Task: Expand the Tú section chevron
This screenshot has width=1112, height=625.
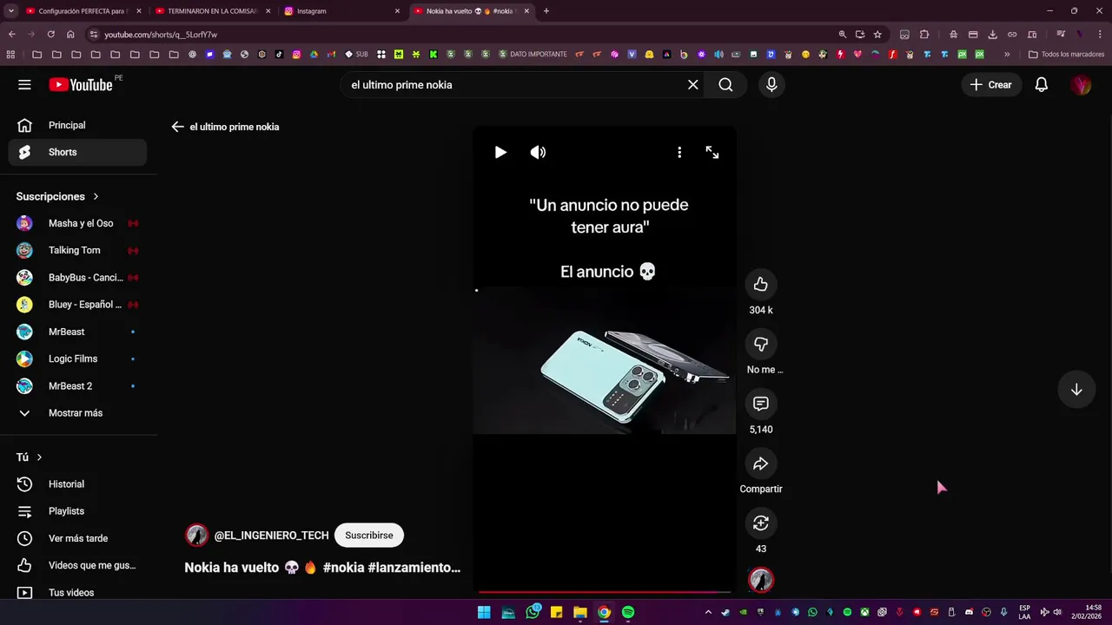Action: click(x=39, y=457)
